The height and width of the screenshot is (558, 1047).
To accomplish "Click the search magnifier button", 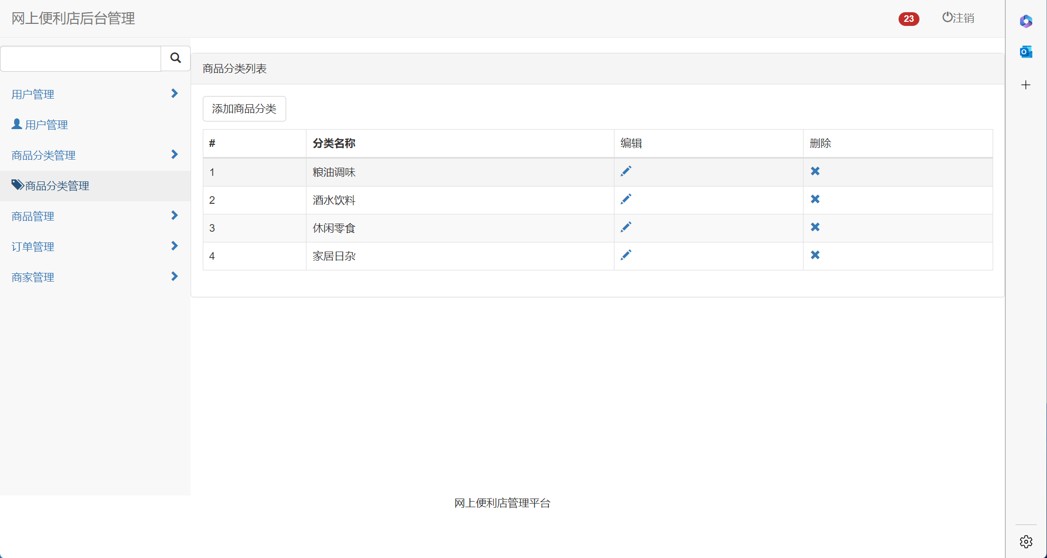I will 175,58.
